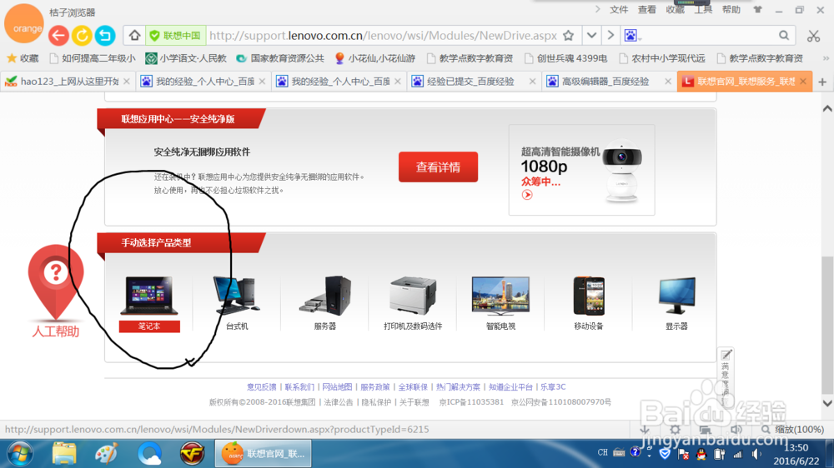Click the 查看详情 red button

[439, 167]
